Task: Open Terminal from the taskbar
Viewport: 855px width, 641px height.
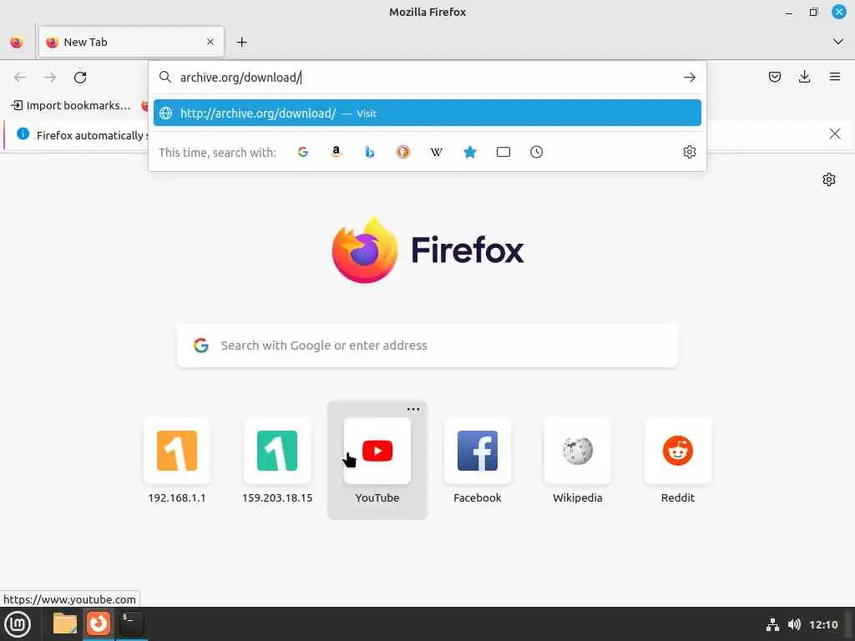Action: coord(131,623)
